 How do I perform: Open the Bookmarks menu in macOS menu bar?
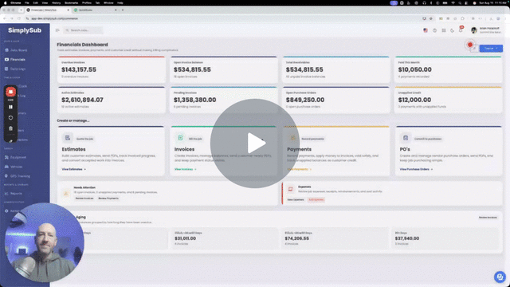click(71, 3)
